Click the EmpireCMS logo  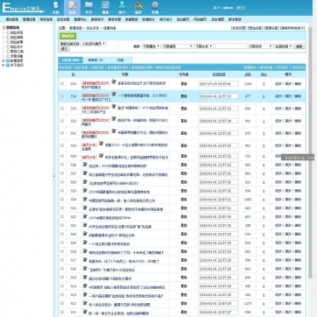click(23, 8)
